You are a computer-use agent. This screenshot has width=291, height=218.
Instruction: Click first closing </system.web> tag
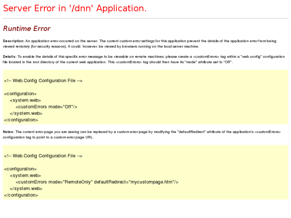point(26,113)
